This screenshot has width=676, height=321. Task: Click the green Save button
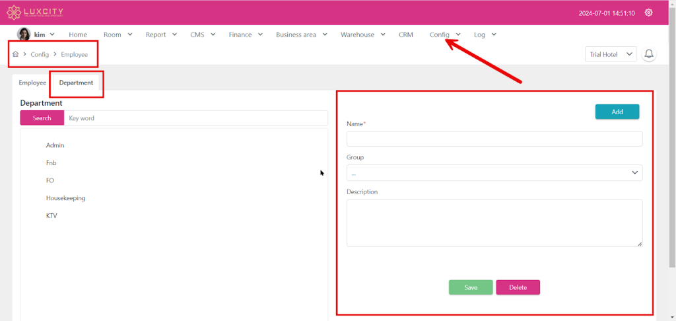471,287
